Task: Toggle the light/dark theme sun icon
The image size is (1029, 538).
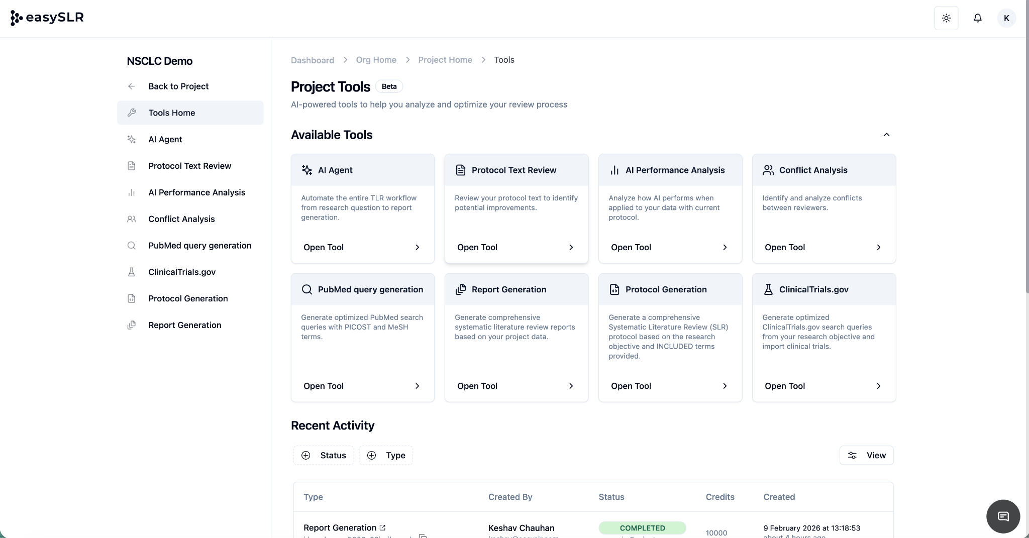Action: click(946, 18)
